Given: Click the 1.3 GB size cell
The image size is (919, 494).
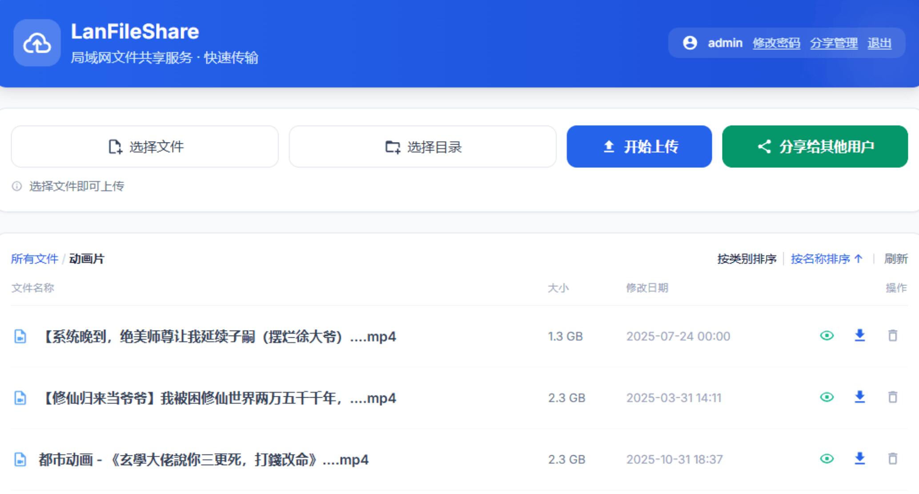Looking at the screenshot, I should coord(565,336).
